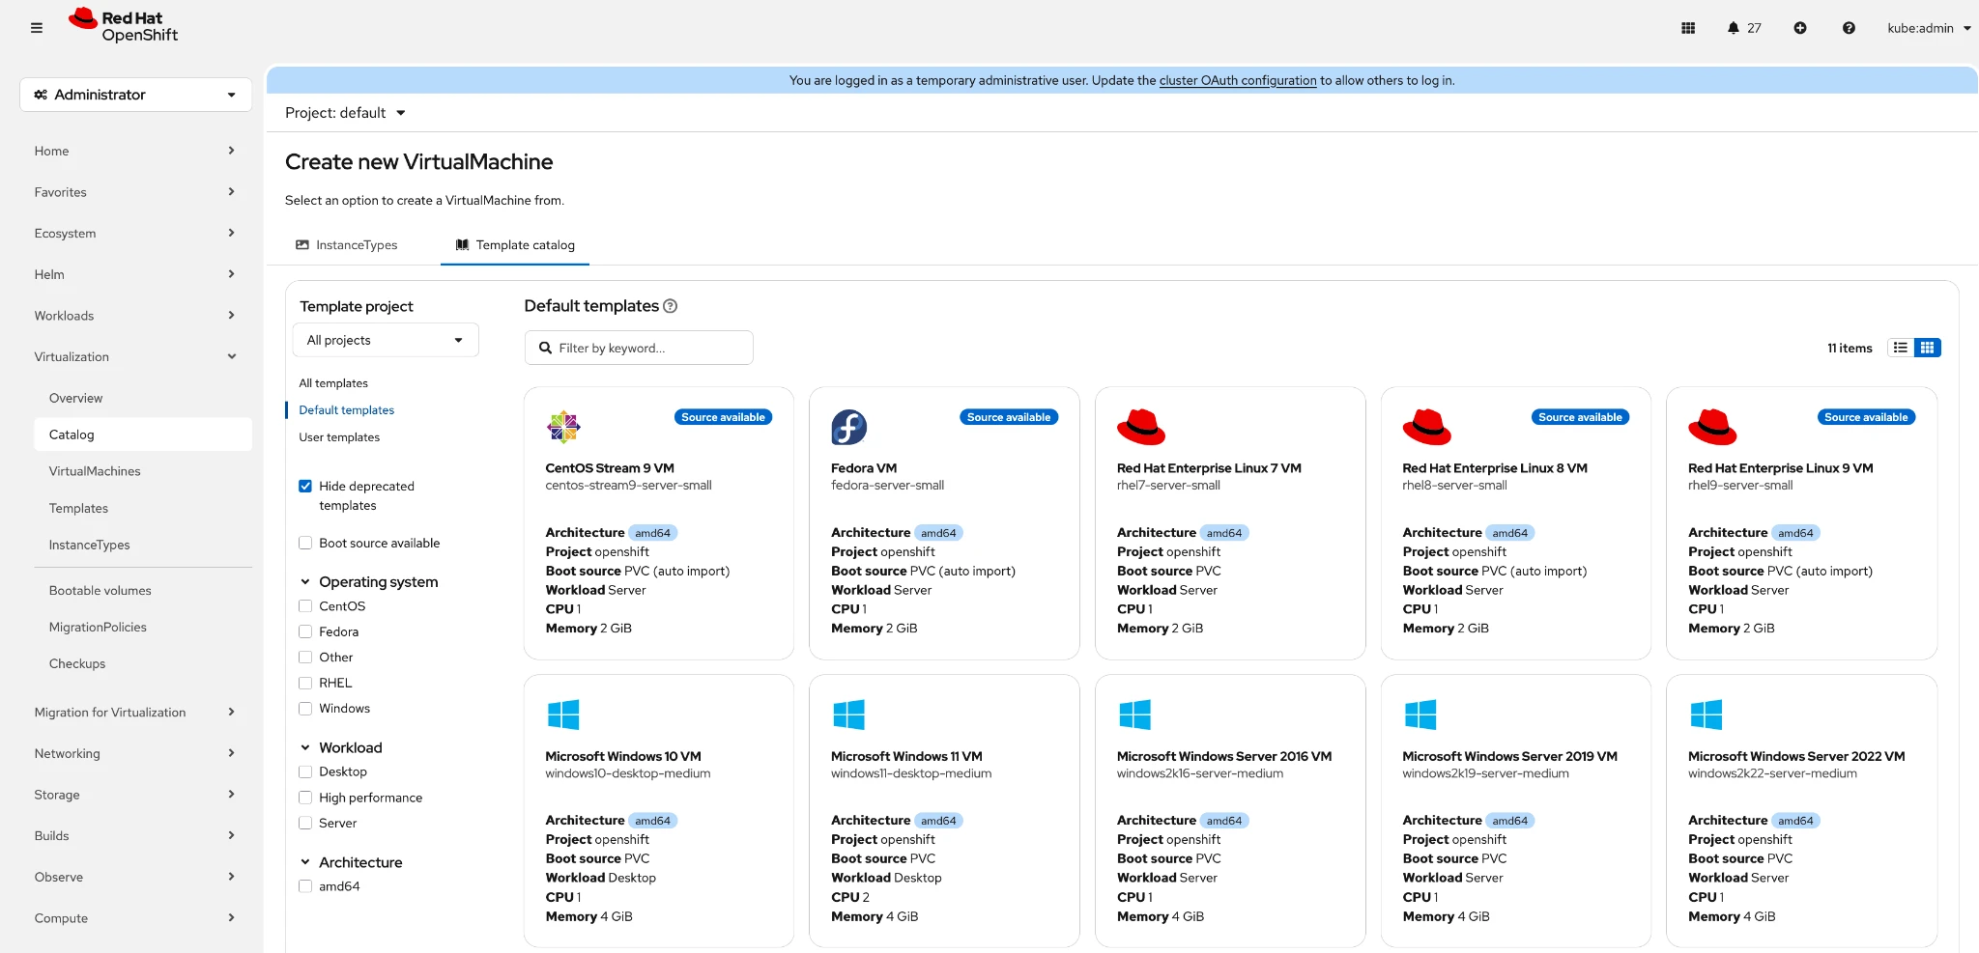Click the Red Hat Enterprise Linux 7 logo
Viewport: 1979px width, 953px height.
(1141, 427)
